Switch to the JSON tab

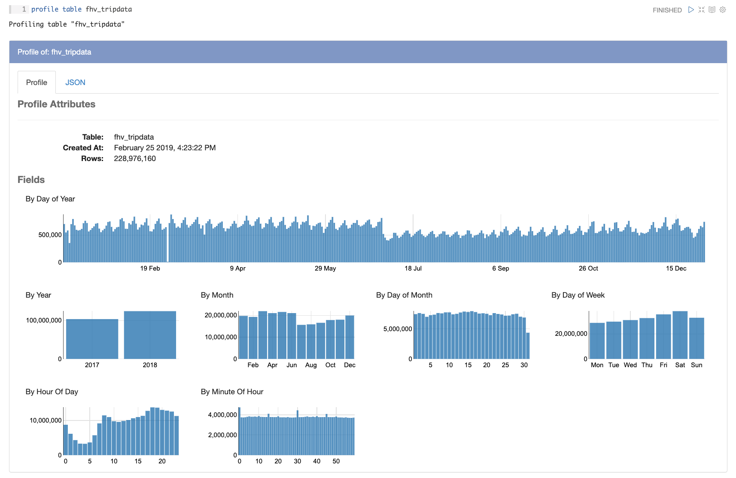click(x=75, y=82)
